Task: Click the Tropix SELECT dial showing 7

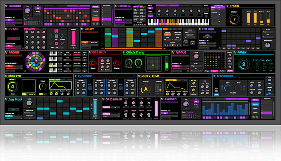Action: click(x=234, y=19)
